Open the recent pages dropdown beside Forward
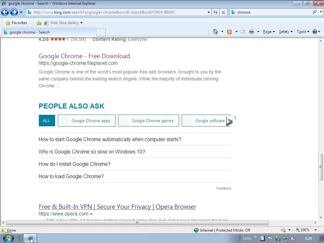 point(21,12)
